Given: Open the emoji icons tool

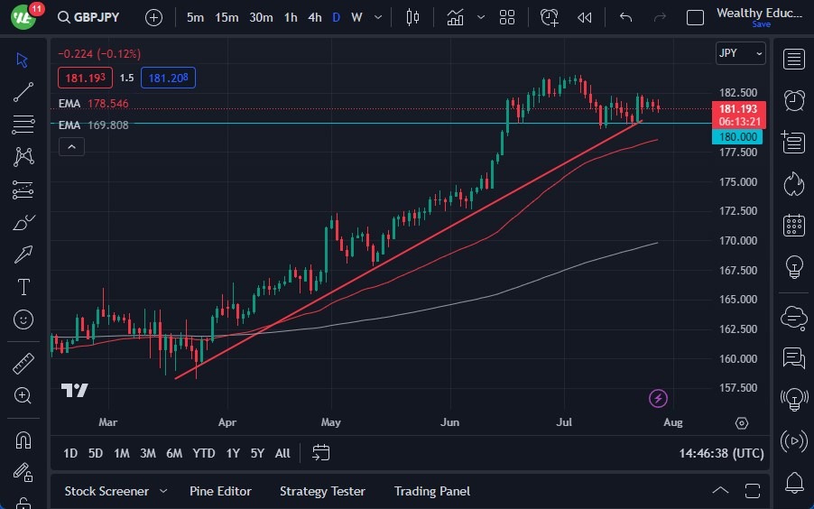Looking at the screenshot, I should (23, 319).
